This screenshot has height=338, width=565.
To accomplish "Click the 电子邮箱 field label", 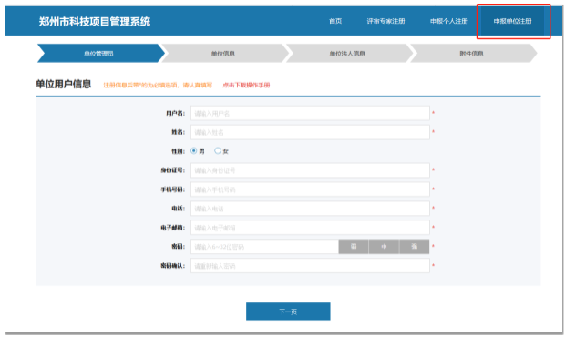I will click(x=173, y=228).
